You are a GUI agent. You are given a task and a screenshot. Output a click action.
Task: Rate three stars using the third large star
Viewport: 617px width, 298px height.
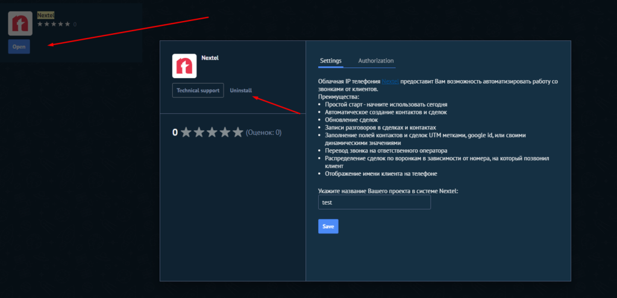(212, 132)
